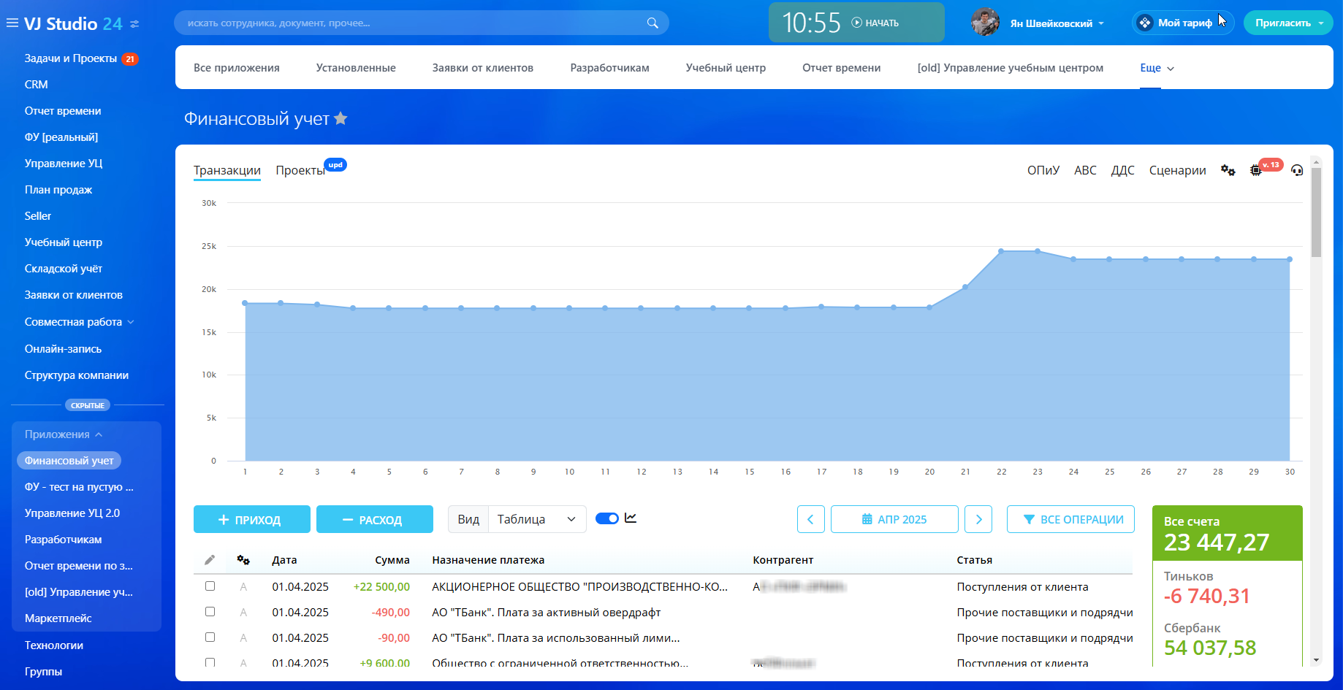Click the version chip icon with v.13 badge

coord(1256,170)
